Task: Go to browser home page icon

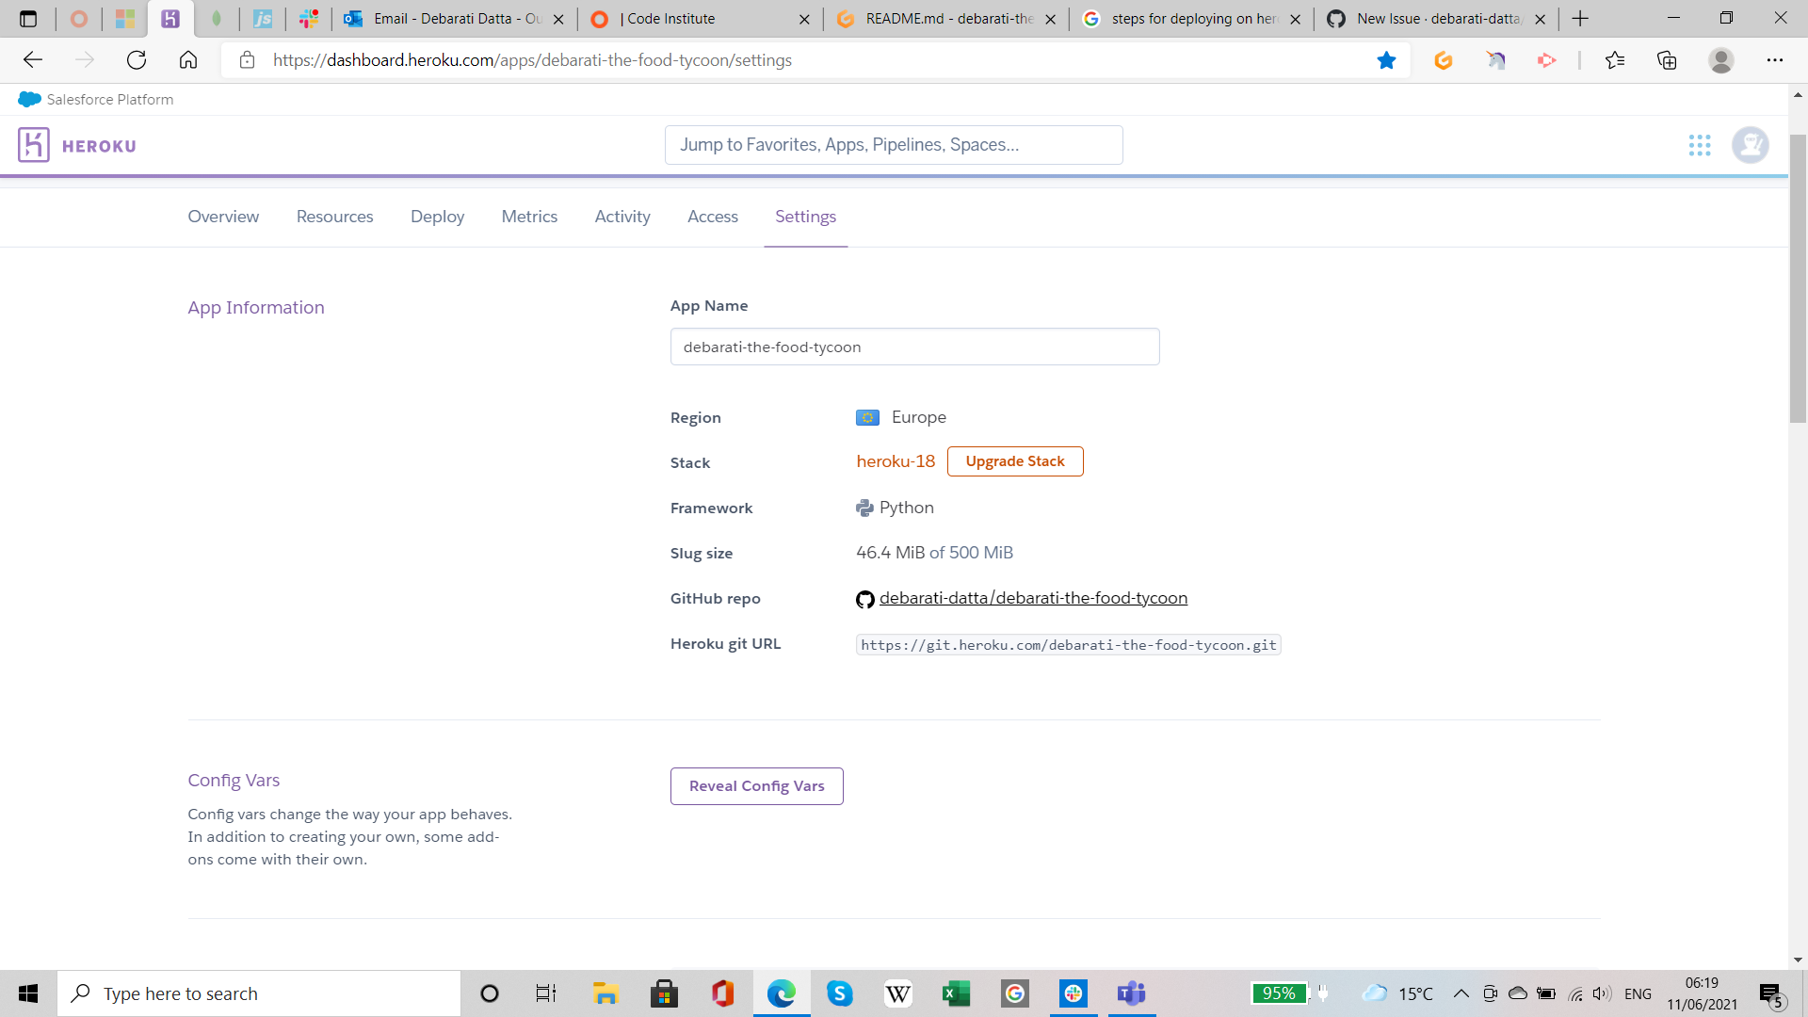Action: tap(188, 60)
